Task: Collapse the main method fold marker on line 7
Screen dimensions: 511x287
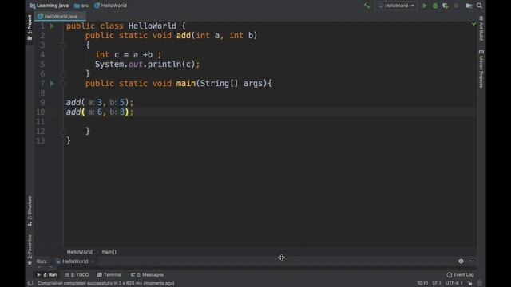Action: (63, 84)
